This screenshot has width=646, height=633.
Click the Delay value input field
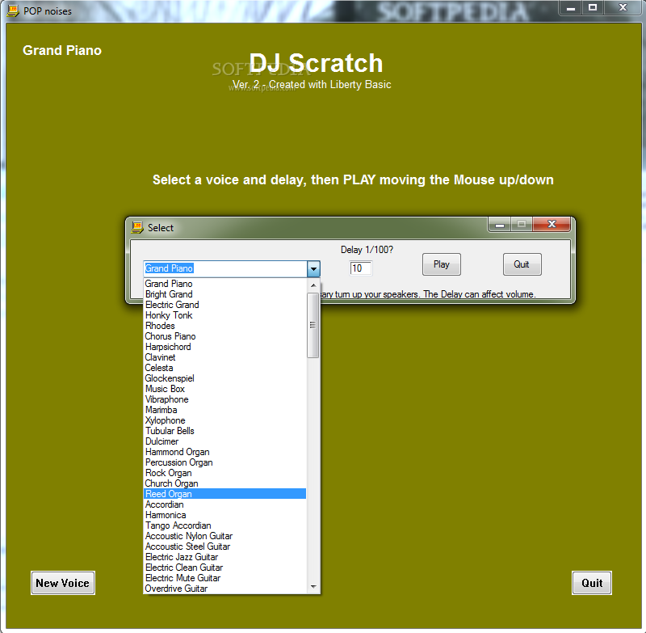360,268
